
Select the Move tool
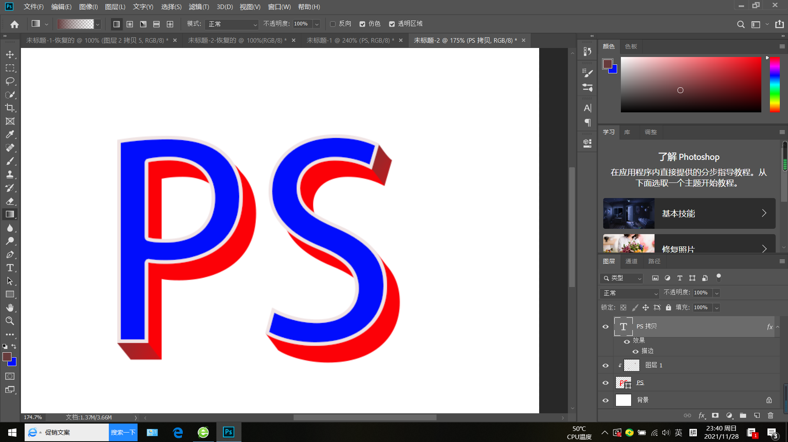click(x=10, y=55)
